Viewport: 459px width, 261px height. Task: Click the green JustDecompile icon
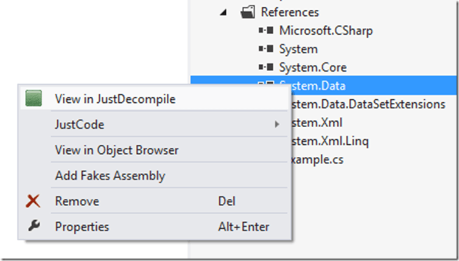click(x=34, y=99)
